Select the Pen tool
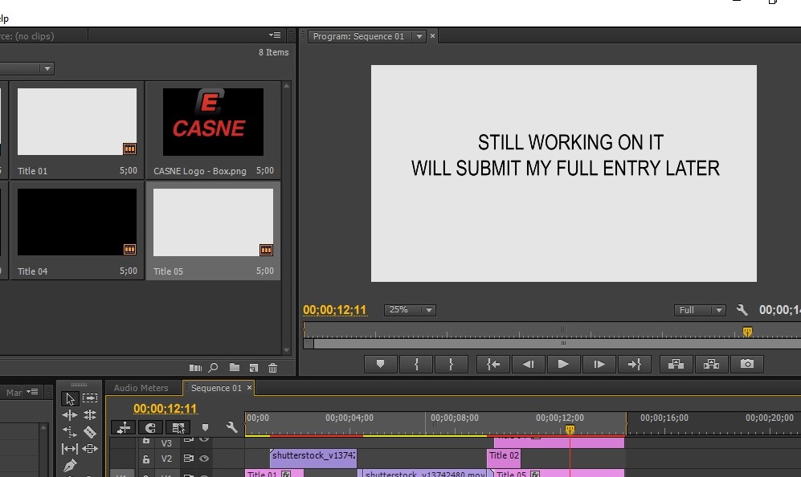Image resolution: width=801 pixels, height=477 pixels. [x=70, y=465]
